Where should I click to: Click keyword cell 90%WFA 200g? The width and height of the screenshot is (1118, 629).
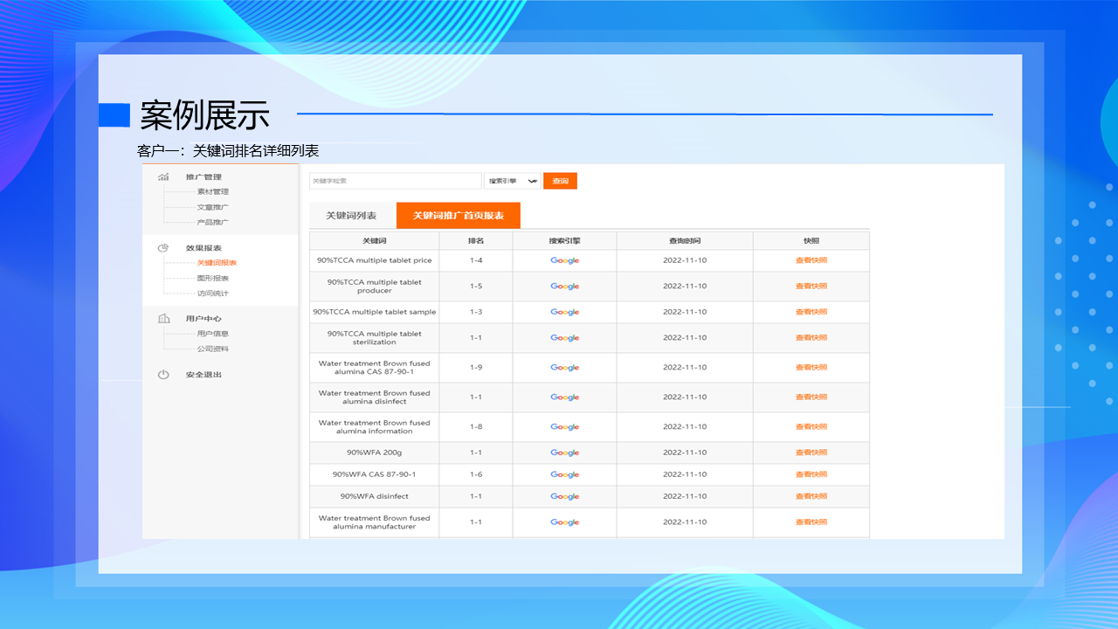(374, 453)
